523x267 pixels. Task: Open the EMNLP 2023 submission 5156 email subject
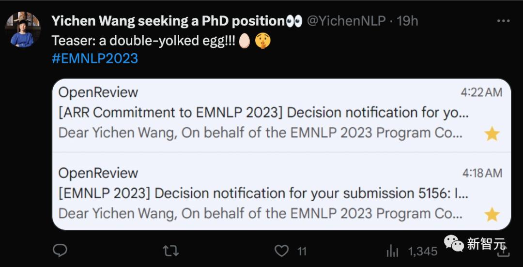point(263,193)
